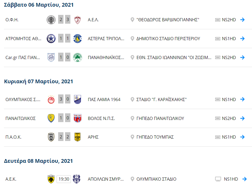Click the Π.Α.Ο.Κ. black crest icon
252x187 pixels.
[x=51, y=137]
